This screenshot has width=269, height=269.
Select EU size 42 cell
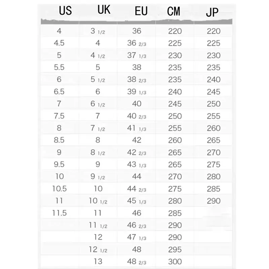137,140
